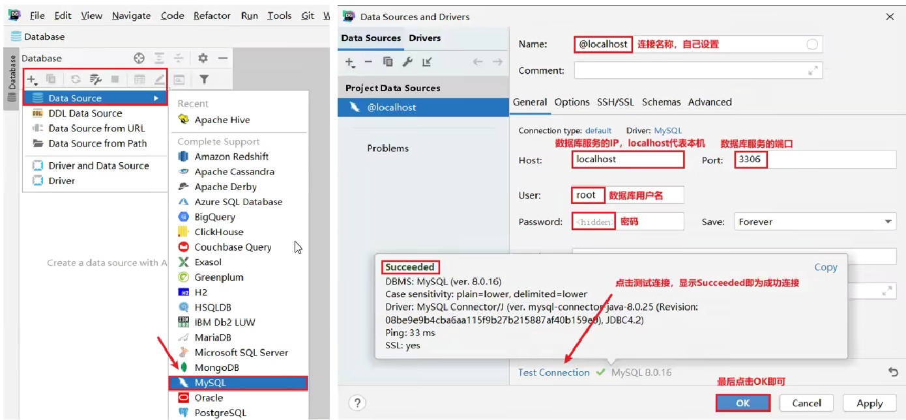The height and width of the screenshot is (420, 906).
Task: Expand the Data Source submenu arrow
Action: click(x=156, y=98)
